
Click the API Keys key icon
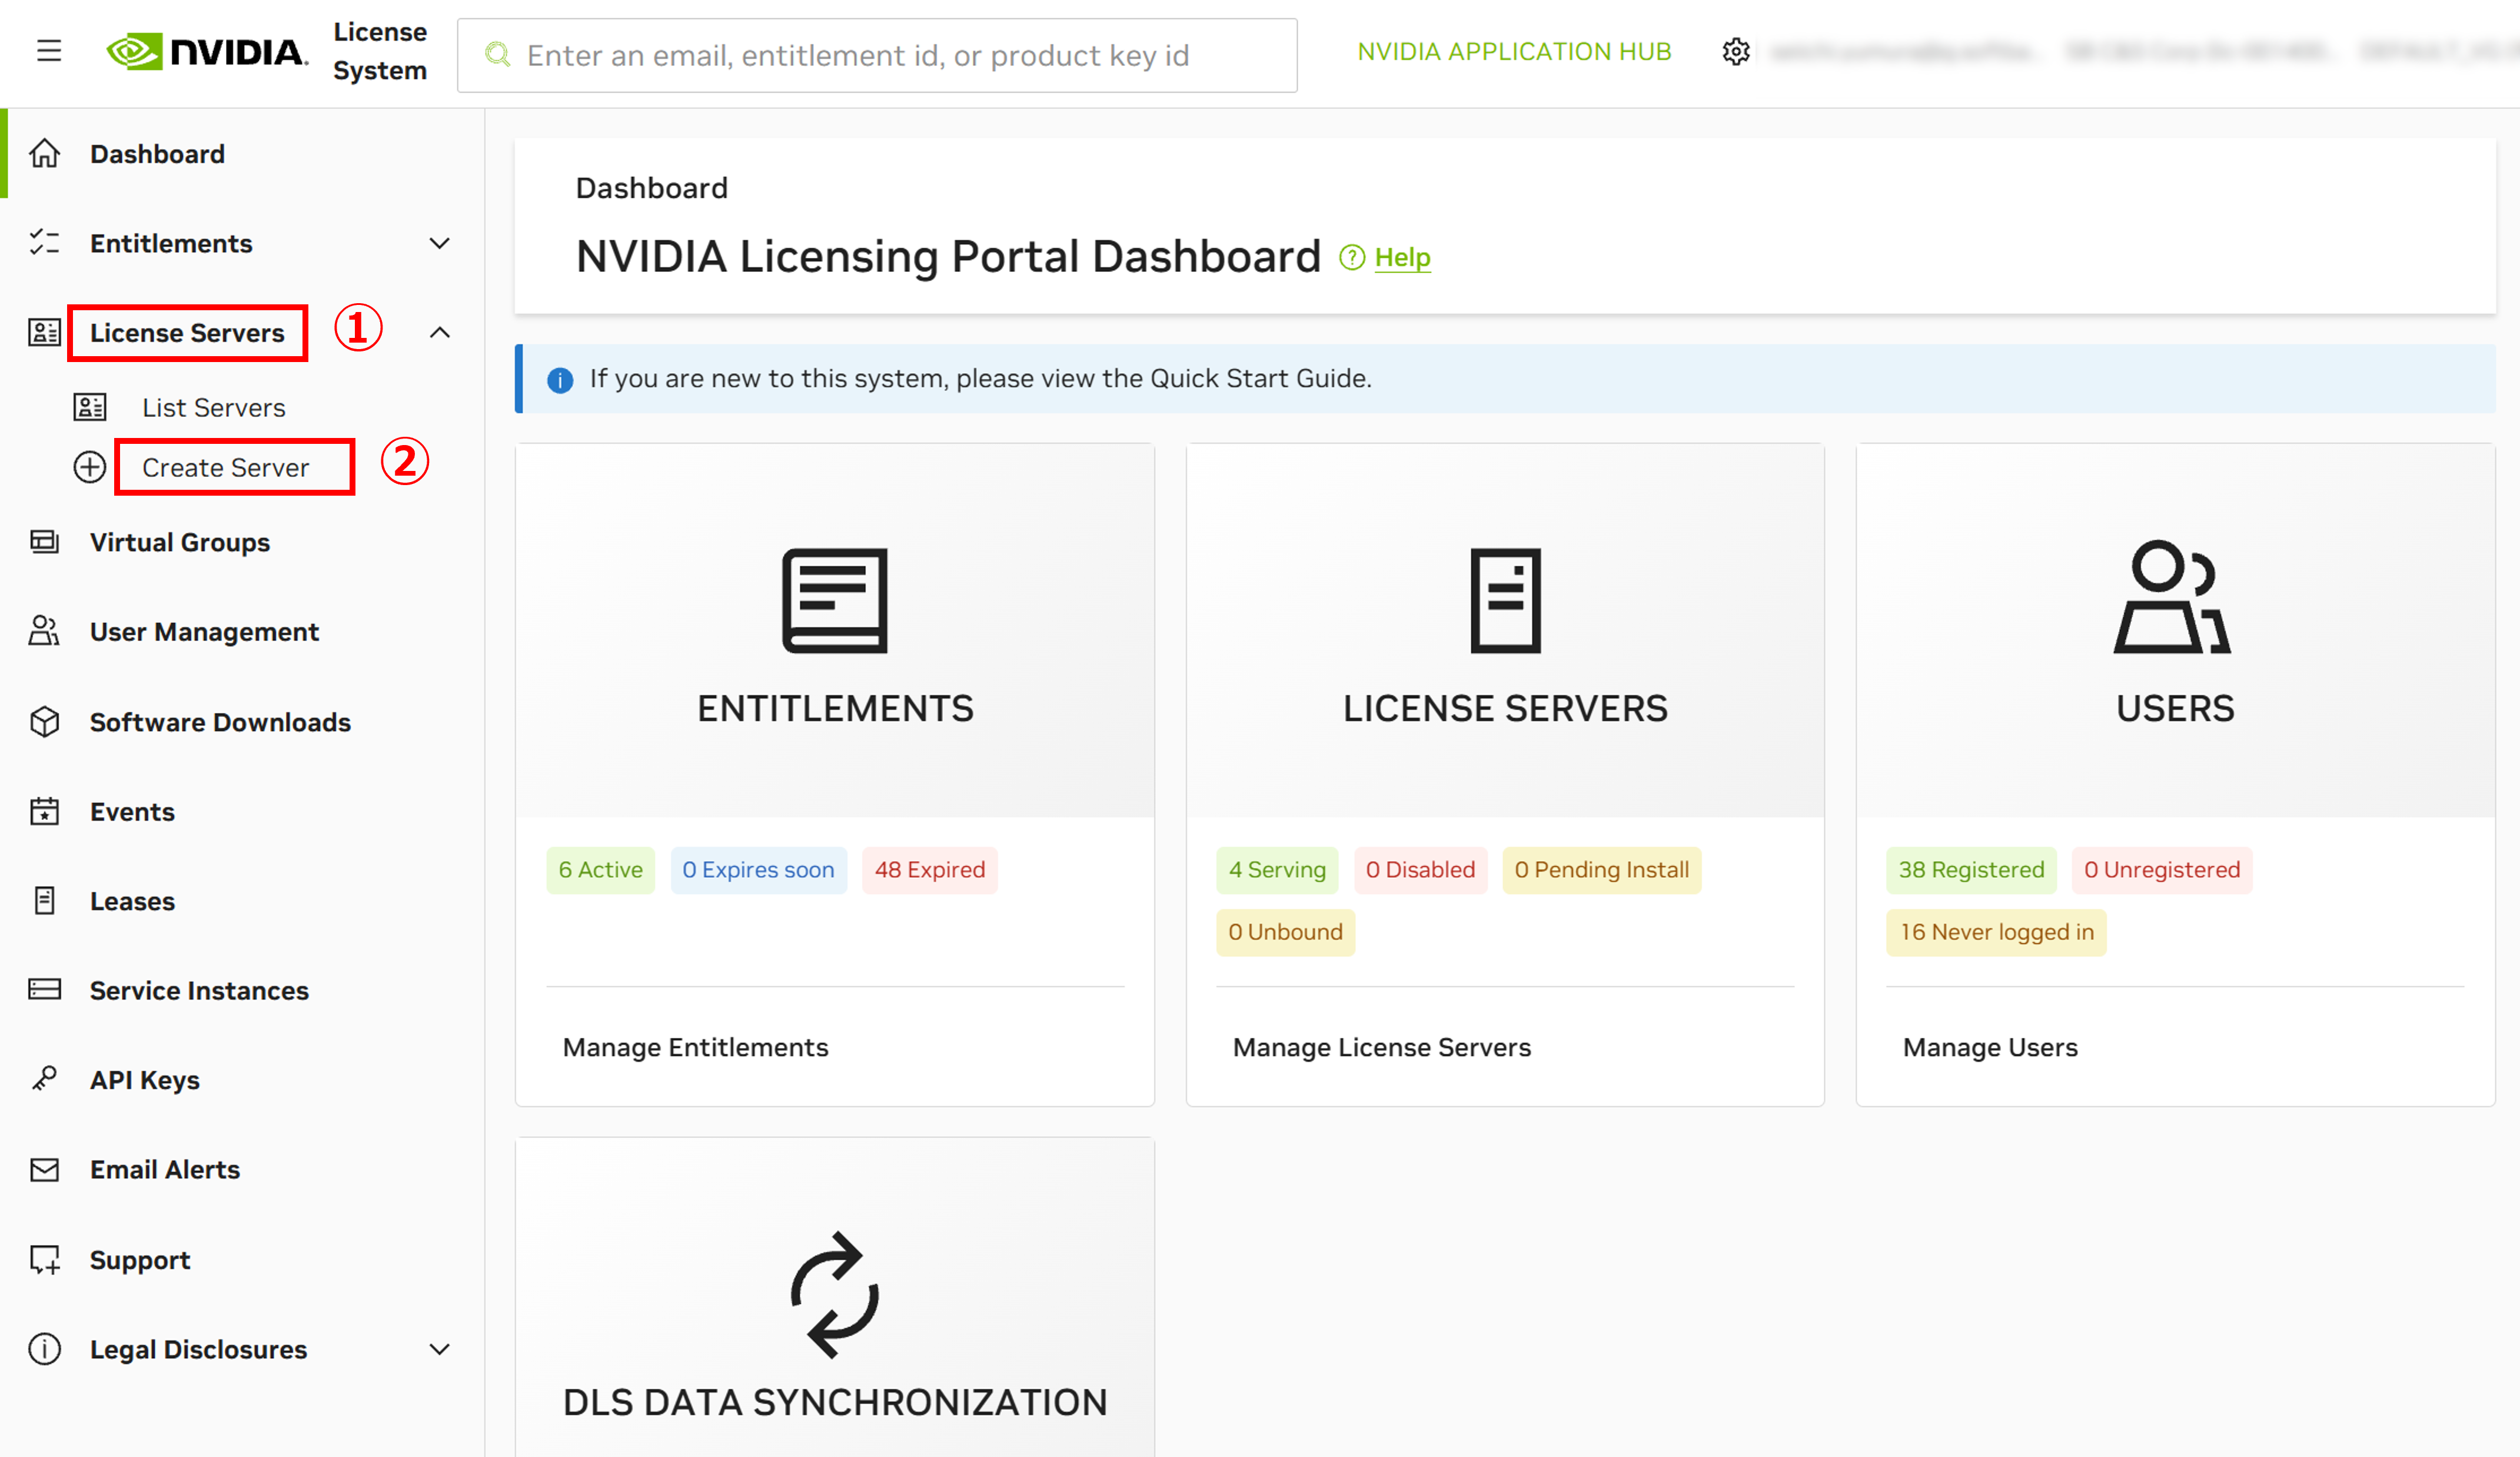coord(45,1079)
